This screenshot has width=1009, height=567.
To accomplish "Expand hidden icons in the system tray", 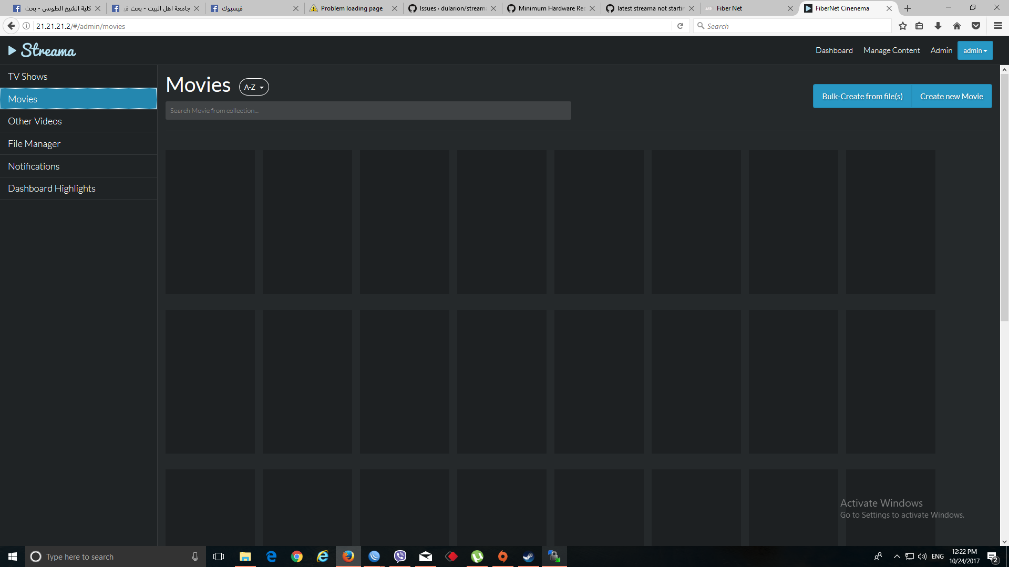I will 896,556.
